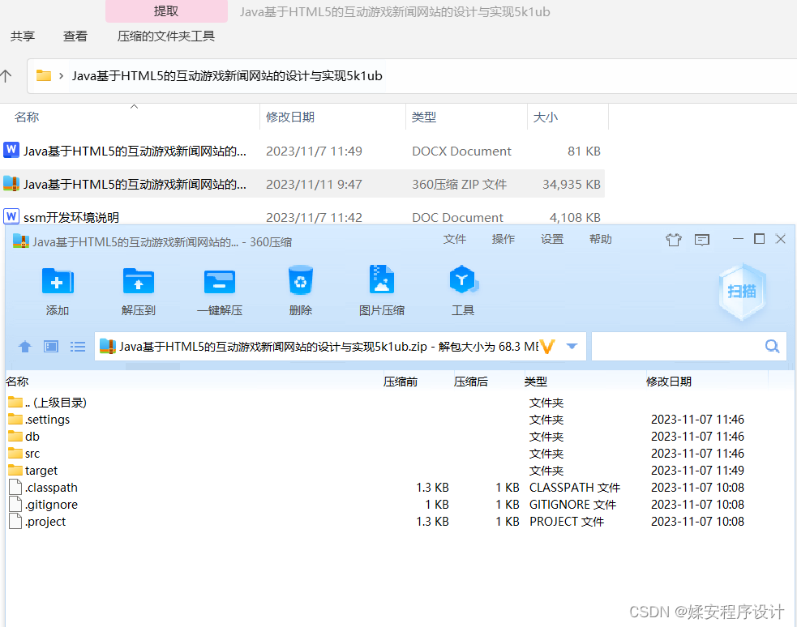This screenshot has height=627, width=797.
Task: Toggle the detail view icon in 360压缩
Action: coord(50,346)
